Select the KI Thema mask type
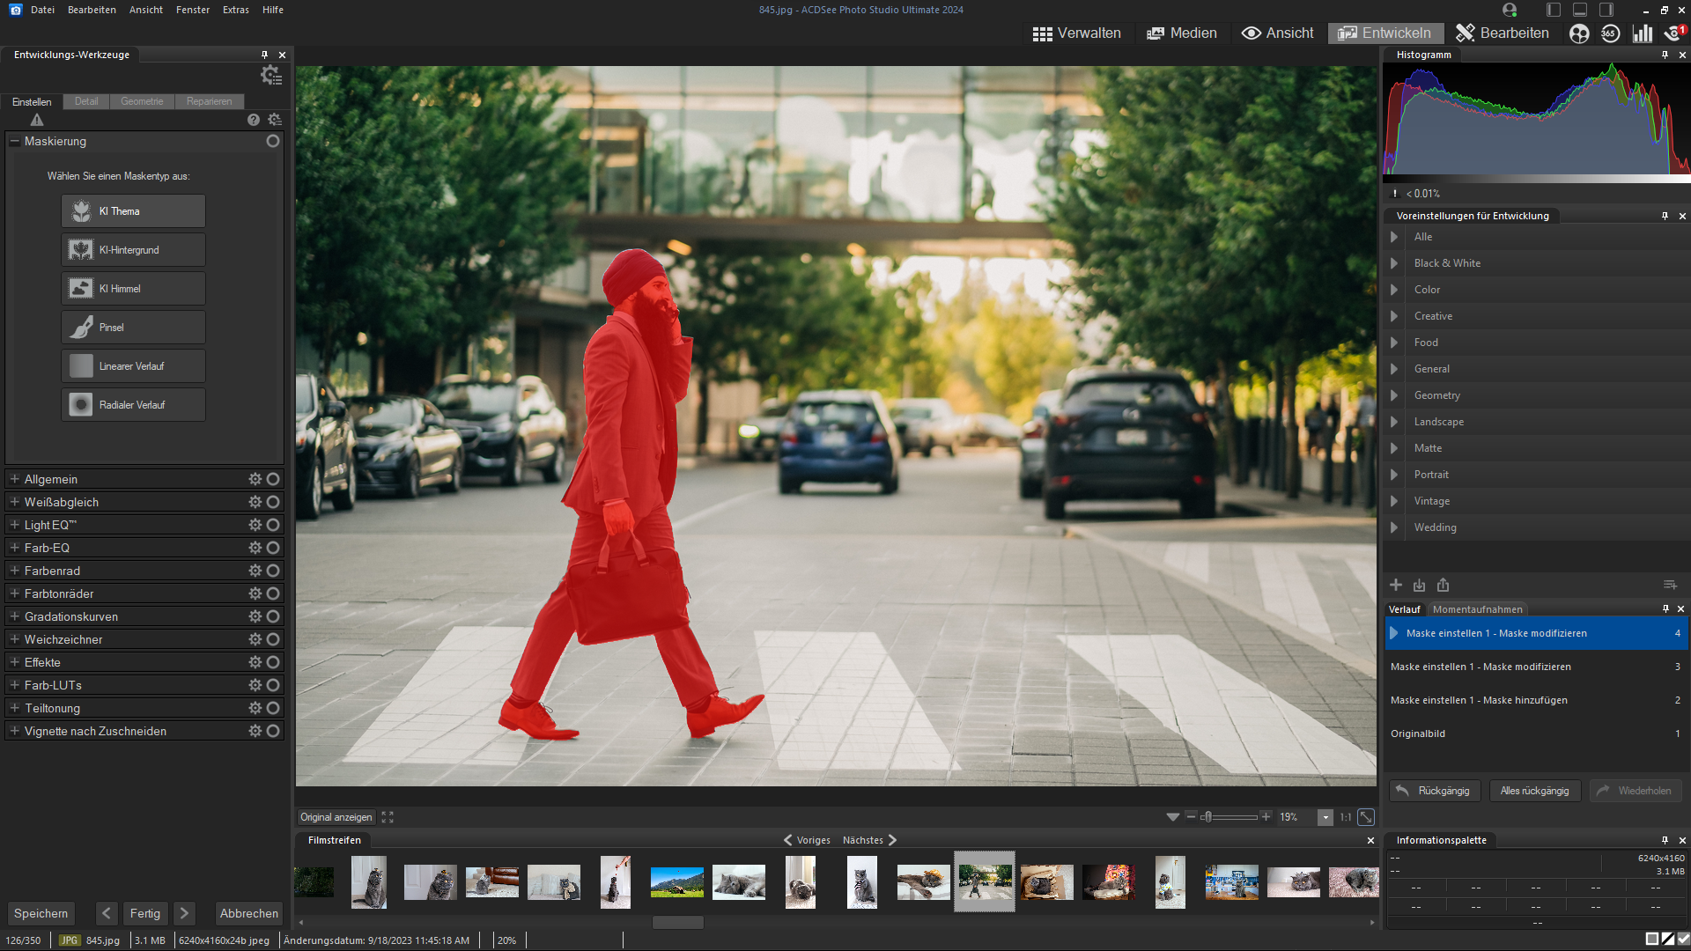This screenshot has height=951, width=1691. point(133,211)
